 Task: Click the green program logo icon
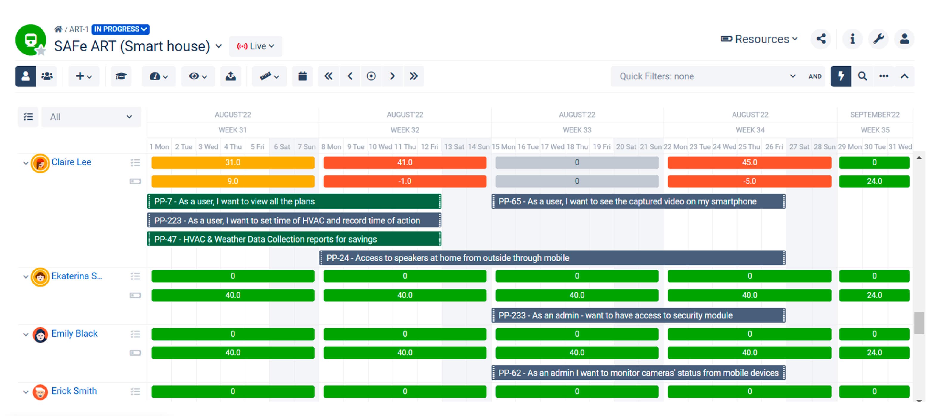pos(31,40)
